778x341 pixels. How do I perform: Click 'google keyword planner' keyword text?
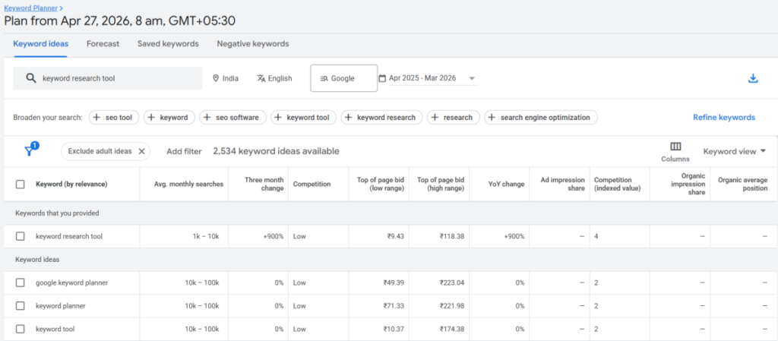[x=71, y=283]
